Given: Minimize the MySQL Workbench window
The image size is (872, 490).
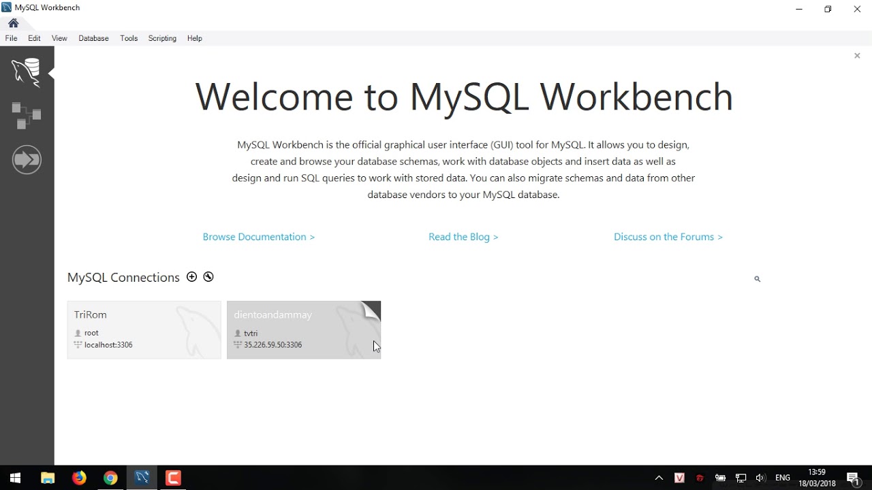Looking at the screenshot, I should 798,9.
